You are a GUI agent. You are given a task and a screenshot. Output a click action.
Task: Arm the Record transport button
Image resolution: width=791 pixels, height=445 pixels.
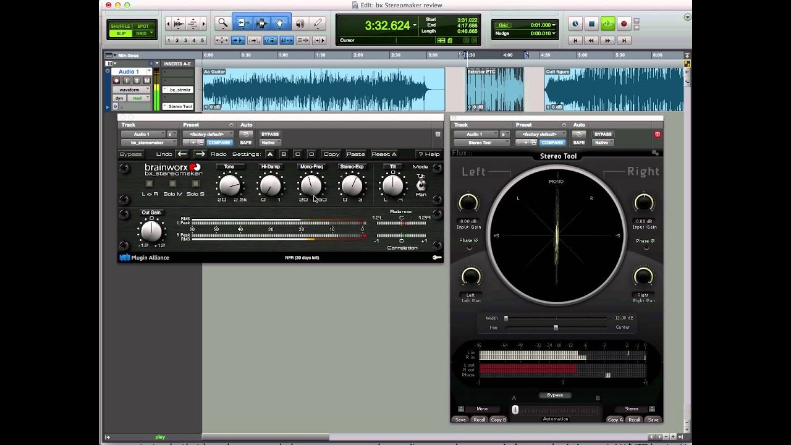624,24
